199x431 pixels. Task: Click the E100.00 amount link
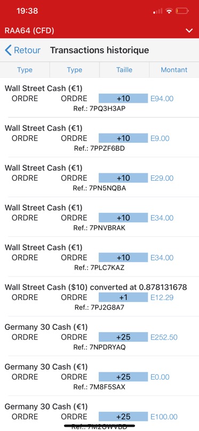pyautogui.click(x=164, y=417)
